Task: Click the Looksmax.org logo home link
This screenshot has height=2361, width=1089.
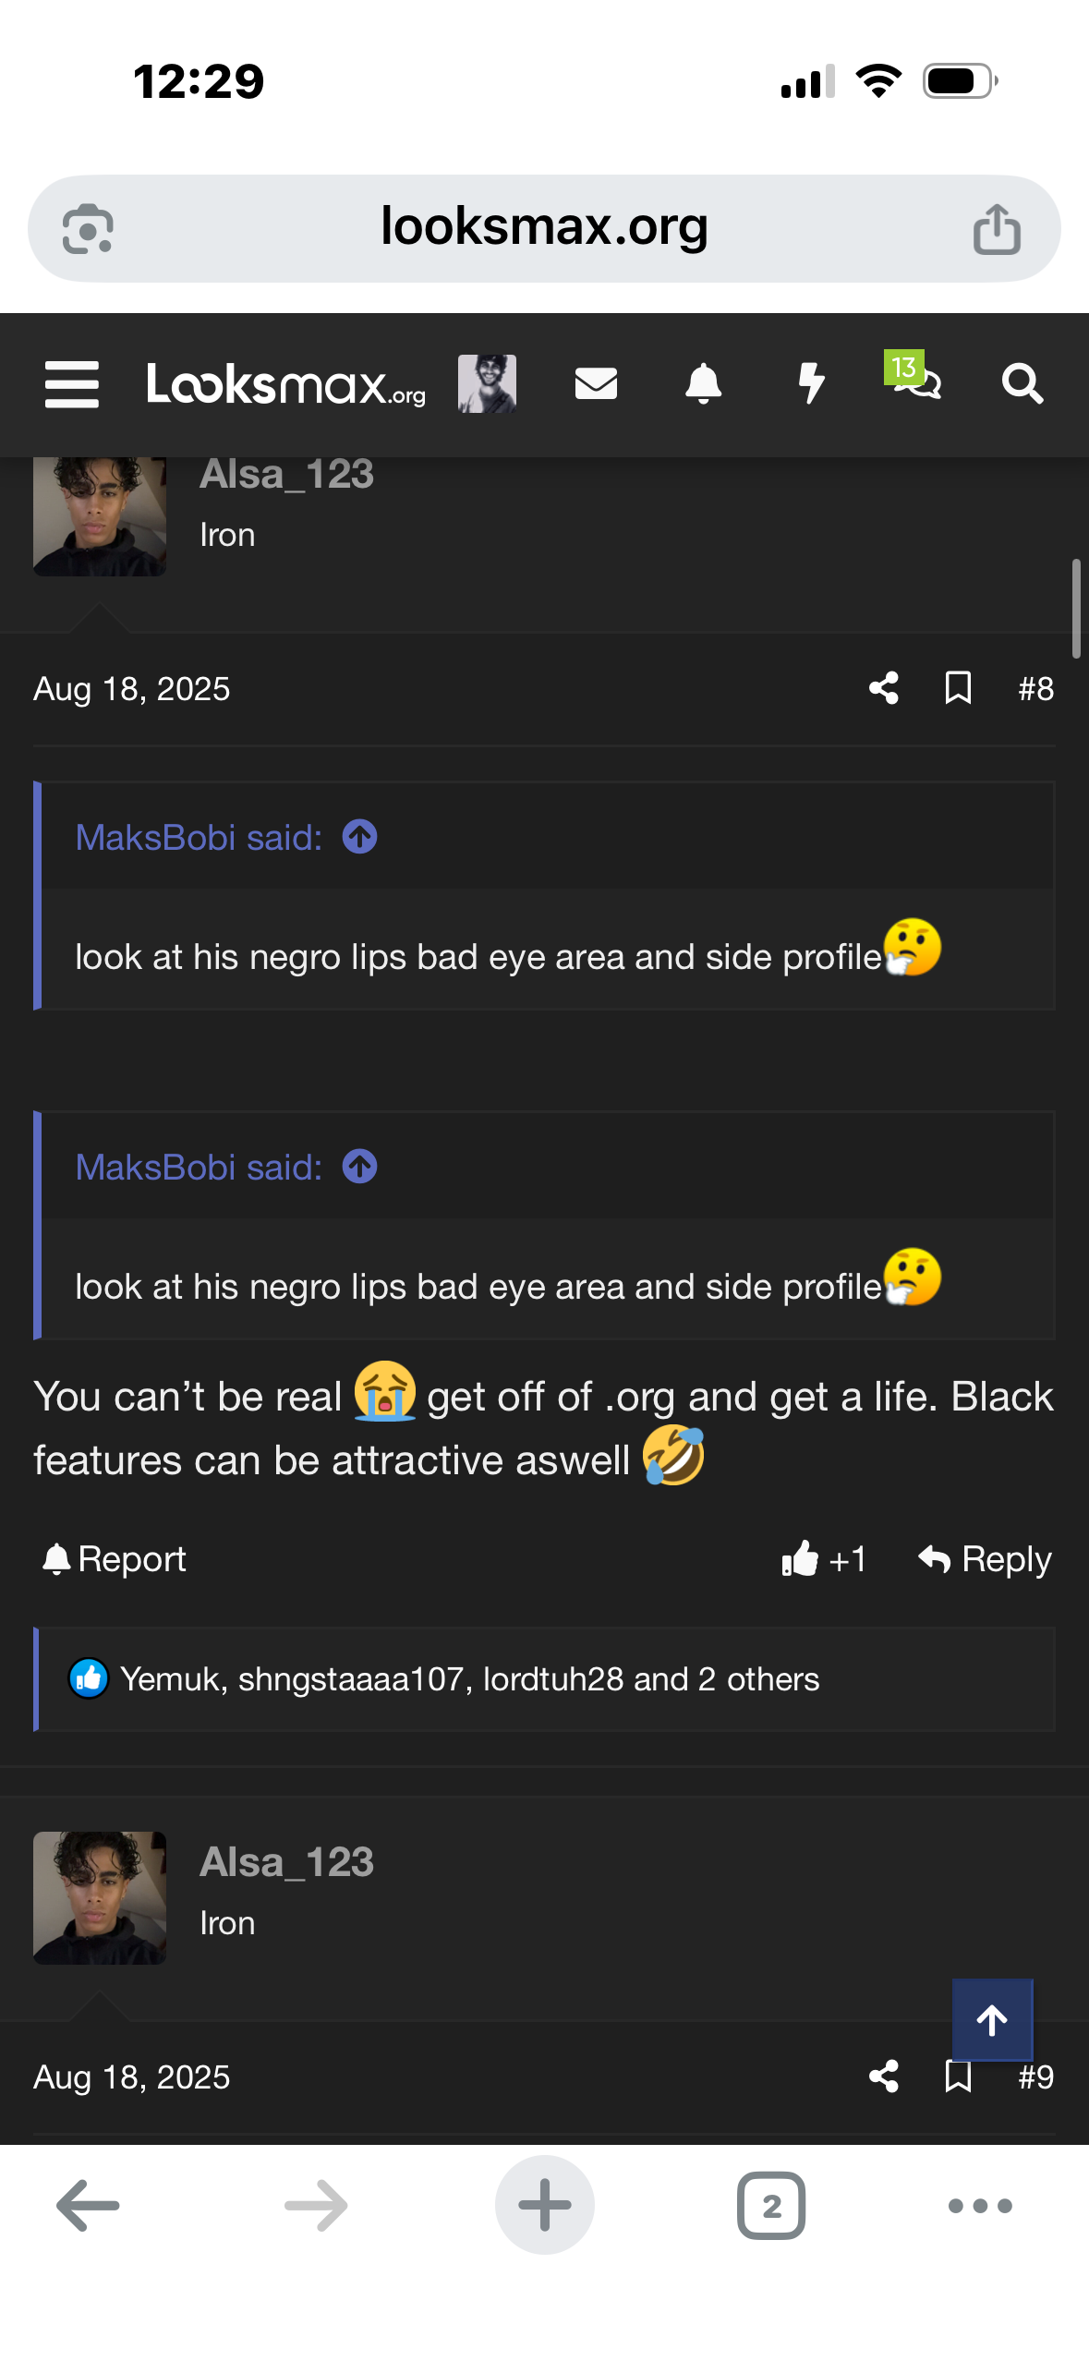Action: pos(286,384)
